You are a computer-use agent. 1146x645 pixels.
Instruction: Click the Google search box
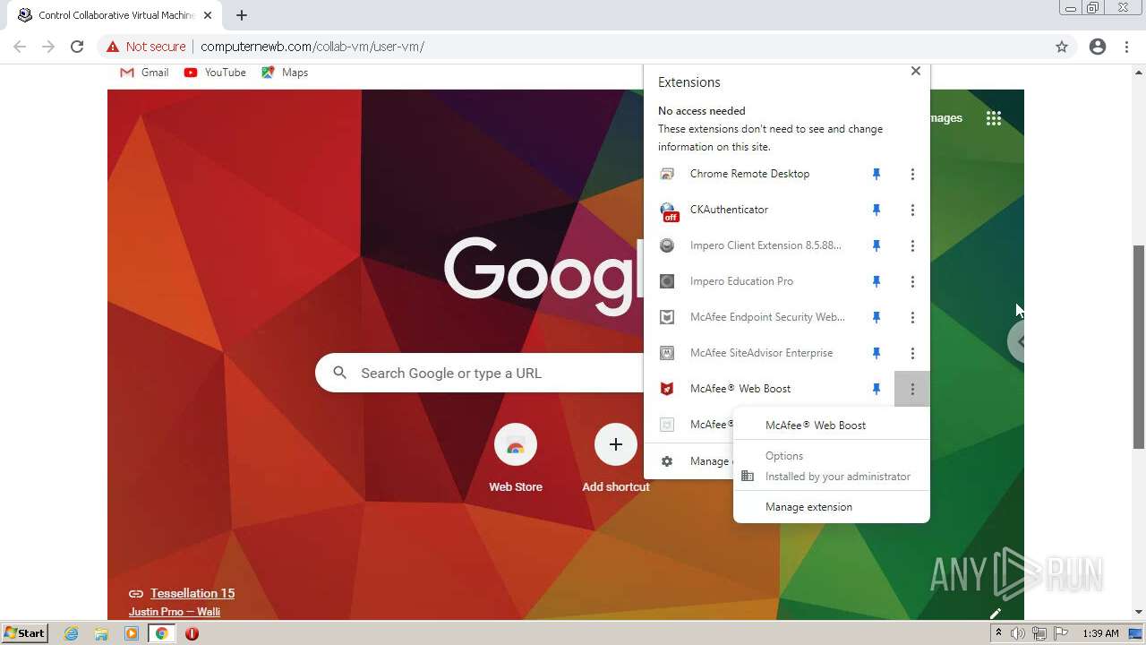[479, 373]
